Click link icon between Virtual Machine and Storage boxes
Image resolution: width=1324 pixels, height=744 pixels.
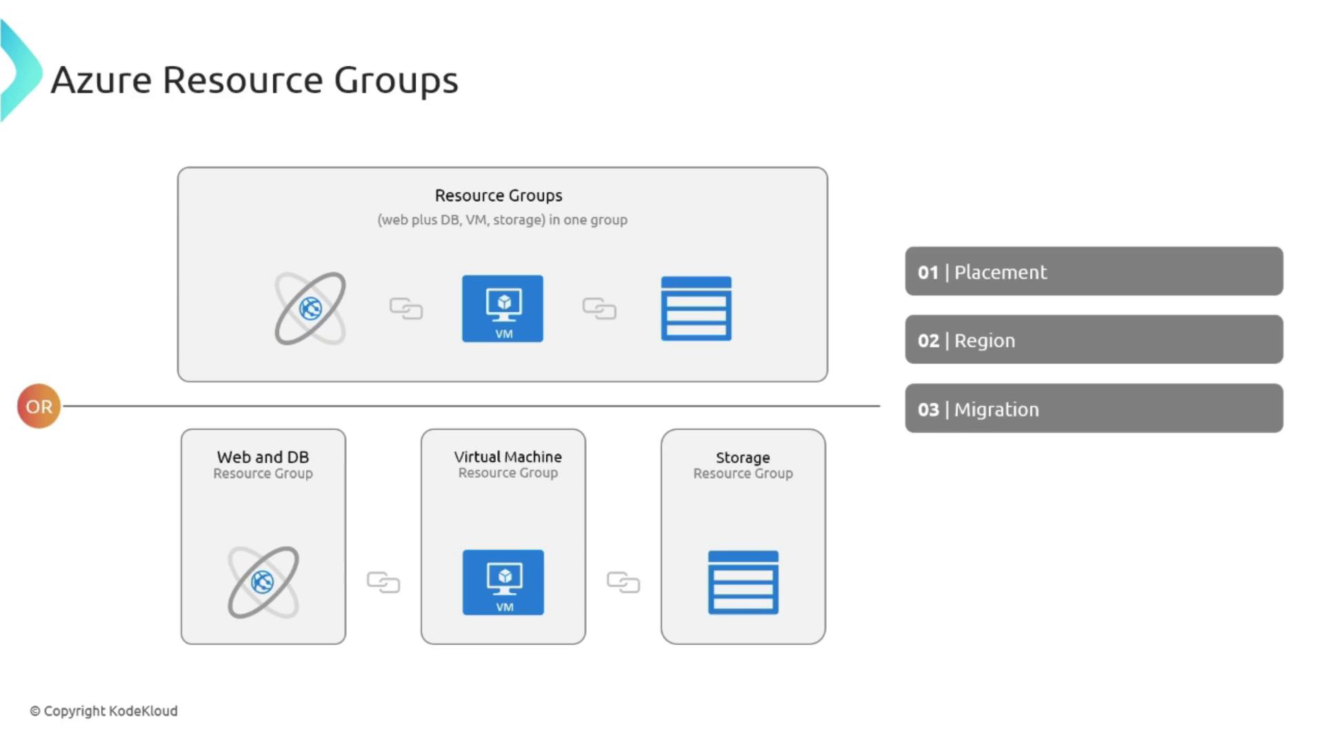tap(623, 582)
